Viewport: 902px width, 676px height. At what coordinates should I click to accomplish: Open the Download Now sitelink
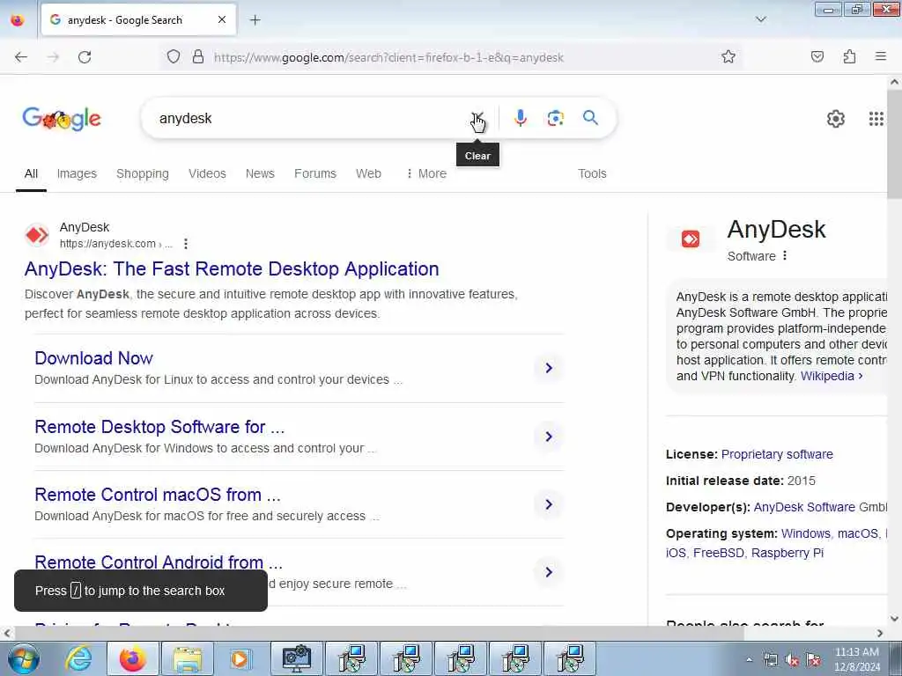pyautogui.click(x=93, y=358)
